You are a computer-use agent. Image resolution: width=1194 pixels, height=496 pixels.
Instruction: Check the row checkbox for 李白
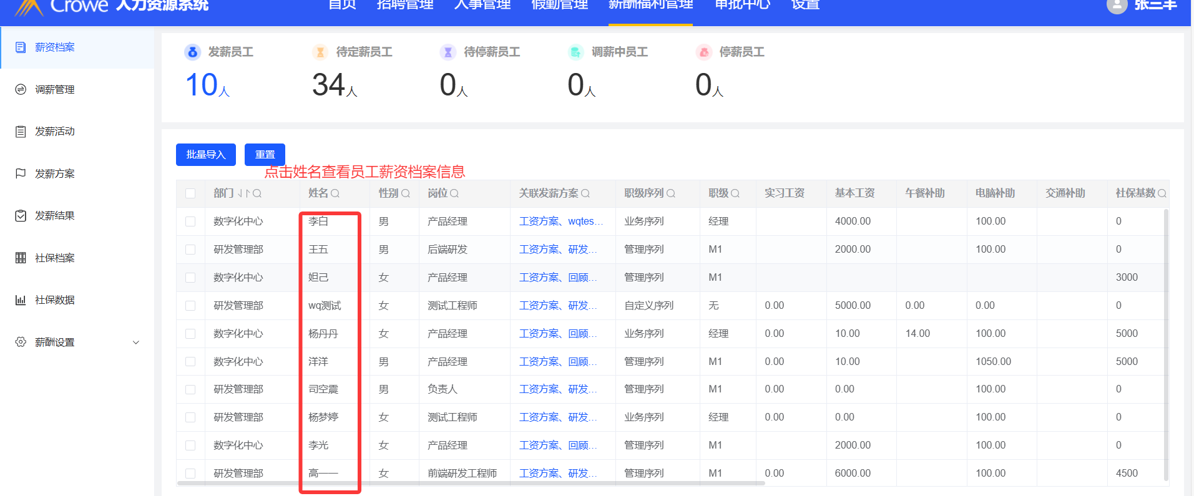tap(190, 221)
